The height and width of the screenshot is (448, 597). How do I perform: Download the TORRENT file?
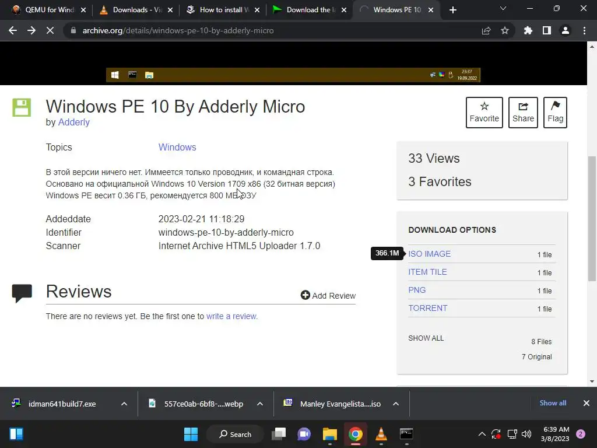427,308
